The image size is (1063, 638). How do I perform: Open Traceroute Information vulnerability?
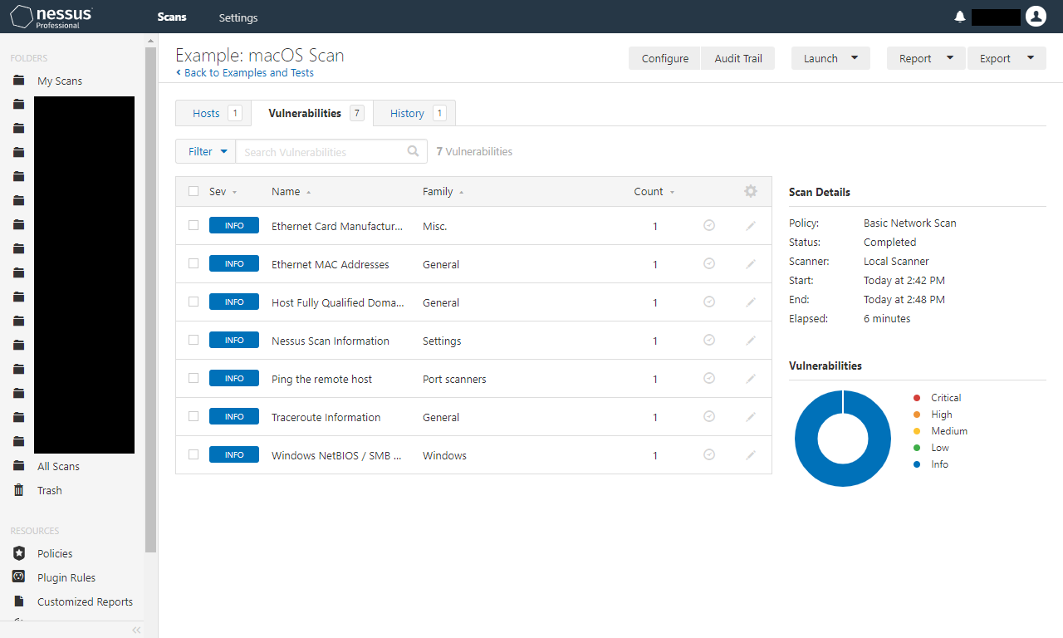pos(326,417)
